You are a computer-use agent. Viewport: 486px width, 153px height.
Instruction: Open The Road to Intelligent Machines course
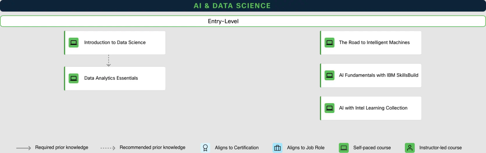[374, 43]
